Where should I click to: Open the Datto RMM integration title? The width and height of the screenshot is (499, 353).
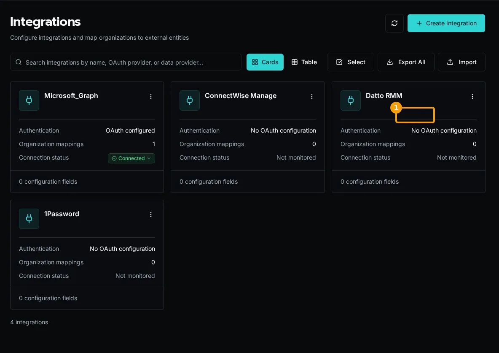coord(384,96)
